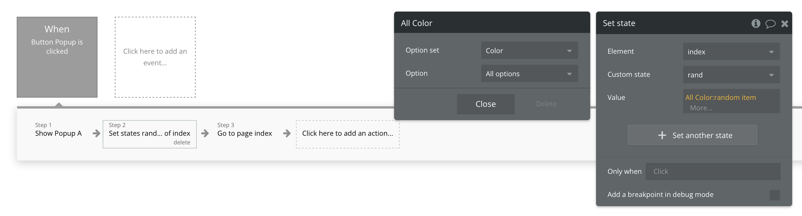802x216 pixels.
Task: Select Step 1 Show Popup A
Action: click(58, 130)
